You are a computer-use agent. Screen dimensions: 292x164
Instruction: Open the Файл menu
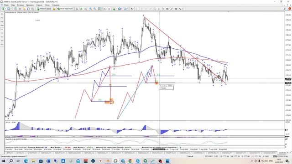[x=6, y=5]
